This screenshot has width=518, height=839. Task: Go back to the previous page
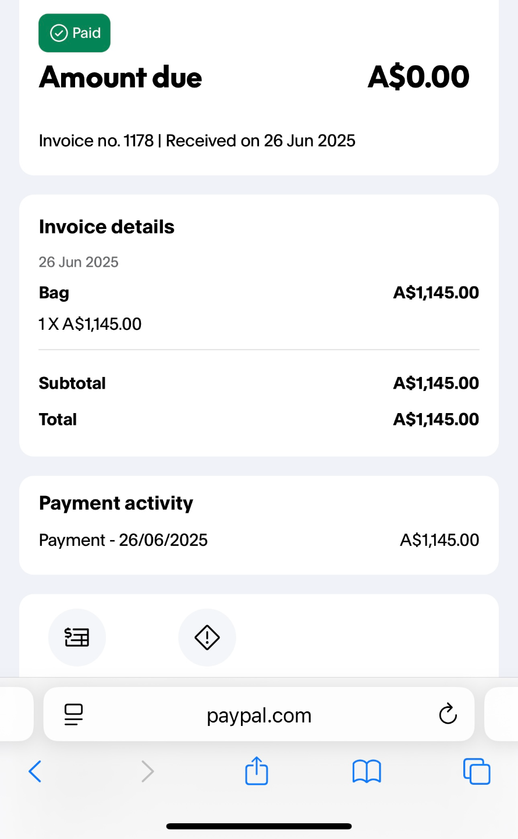(x=36, y=771)
